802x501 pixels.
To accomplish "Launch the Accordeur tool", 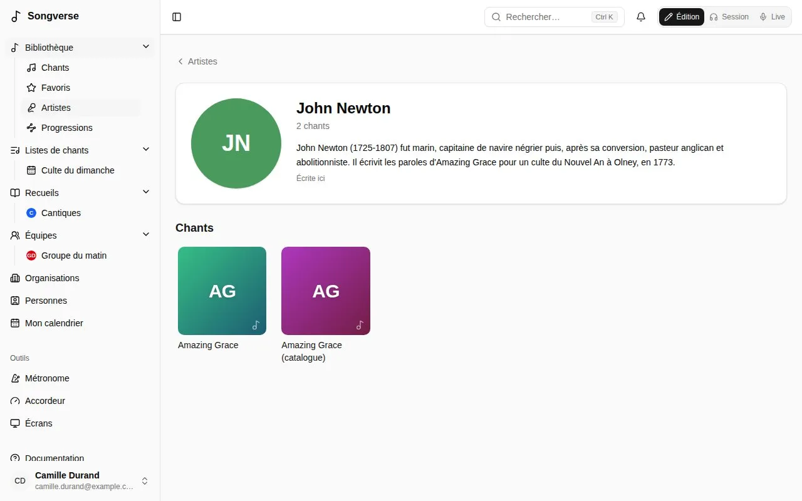I will [80, 401].
